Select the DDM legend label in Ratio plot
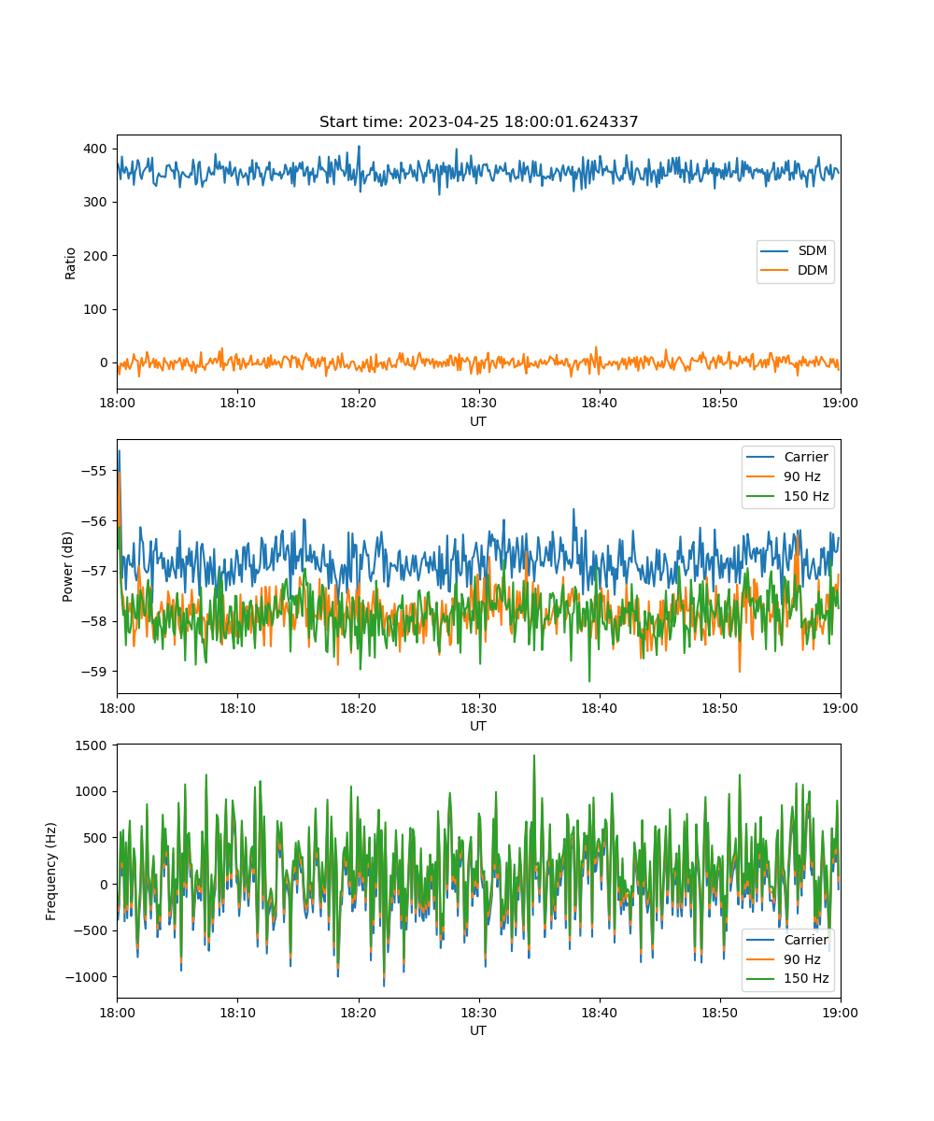This screenshot has height=1121, width=934. click(x=813, y=271)
